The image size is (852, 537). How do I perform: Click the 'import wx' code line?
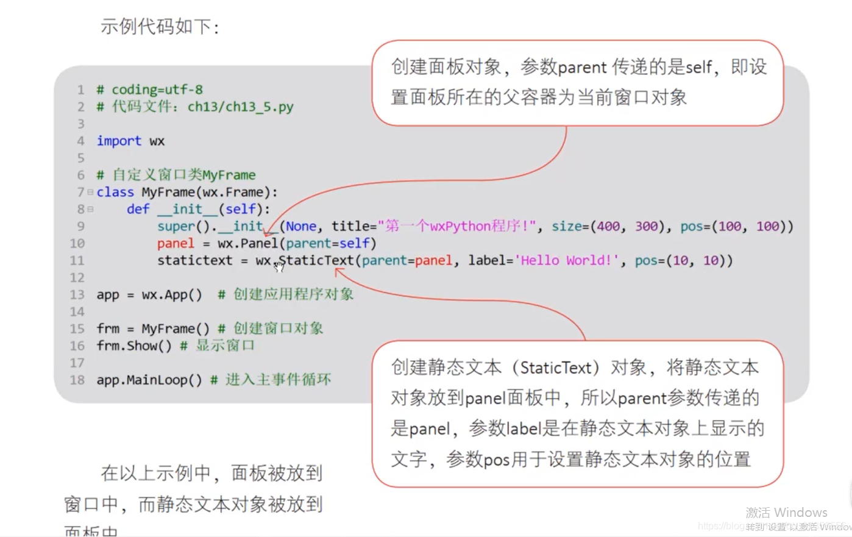[x=130, y=141]
